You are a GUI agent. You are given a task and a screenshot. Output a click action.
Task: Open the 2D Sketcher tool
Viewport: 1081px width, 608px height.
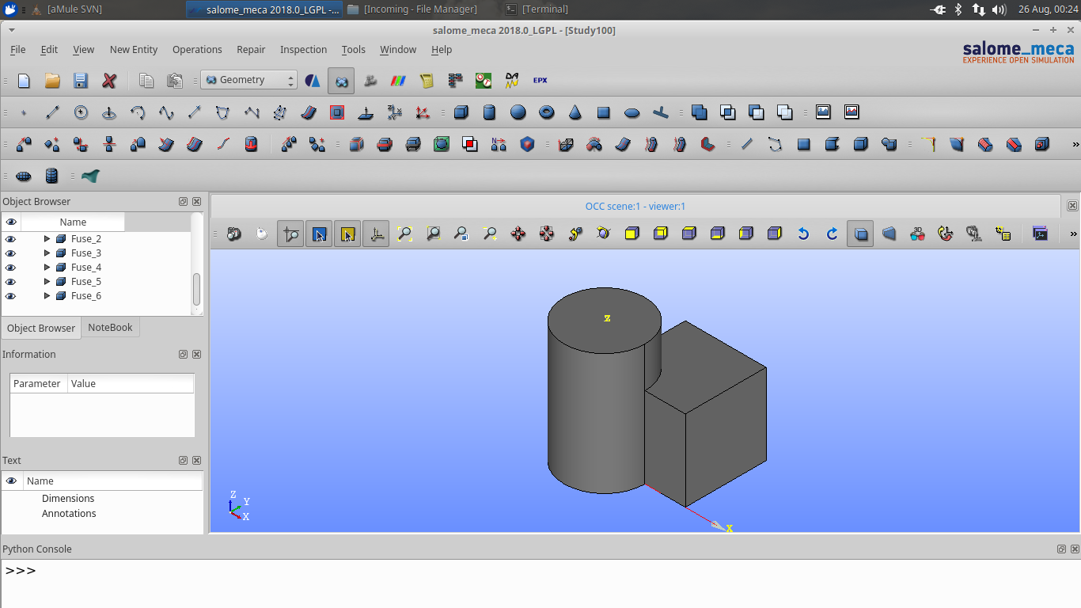tap(222, 112)
